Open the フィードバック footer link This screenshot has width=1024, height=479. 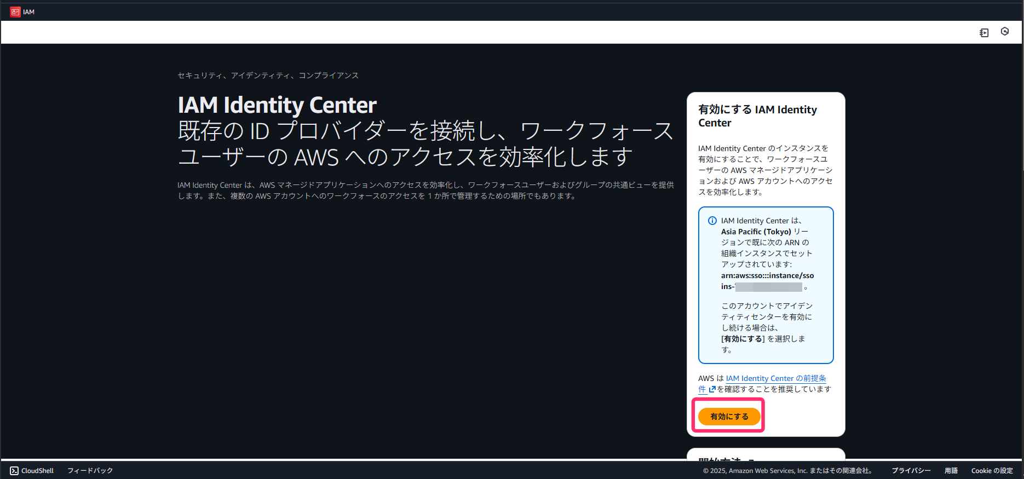click(90, 471)
